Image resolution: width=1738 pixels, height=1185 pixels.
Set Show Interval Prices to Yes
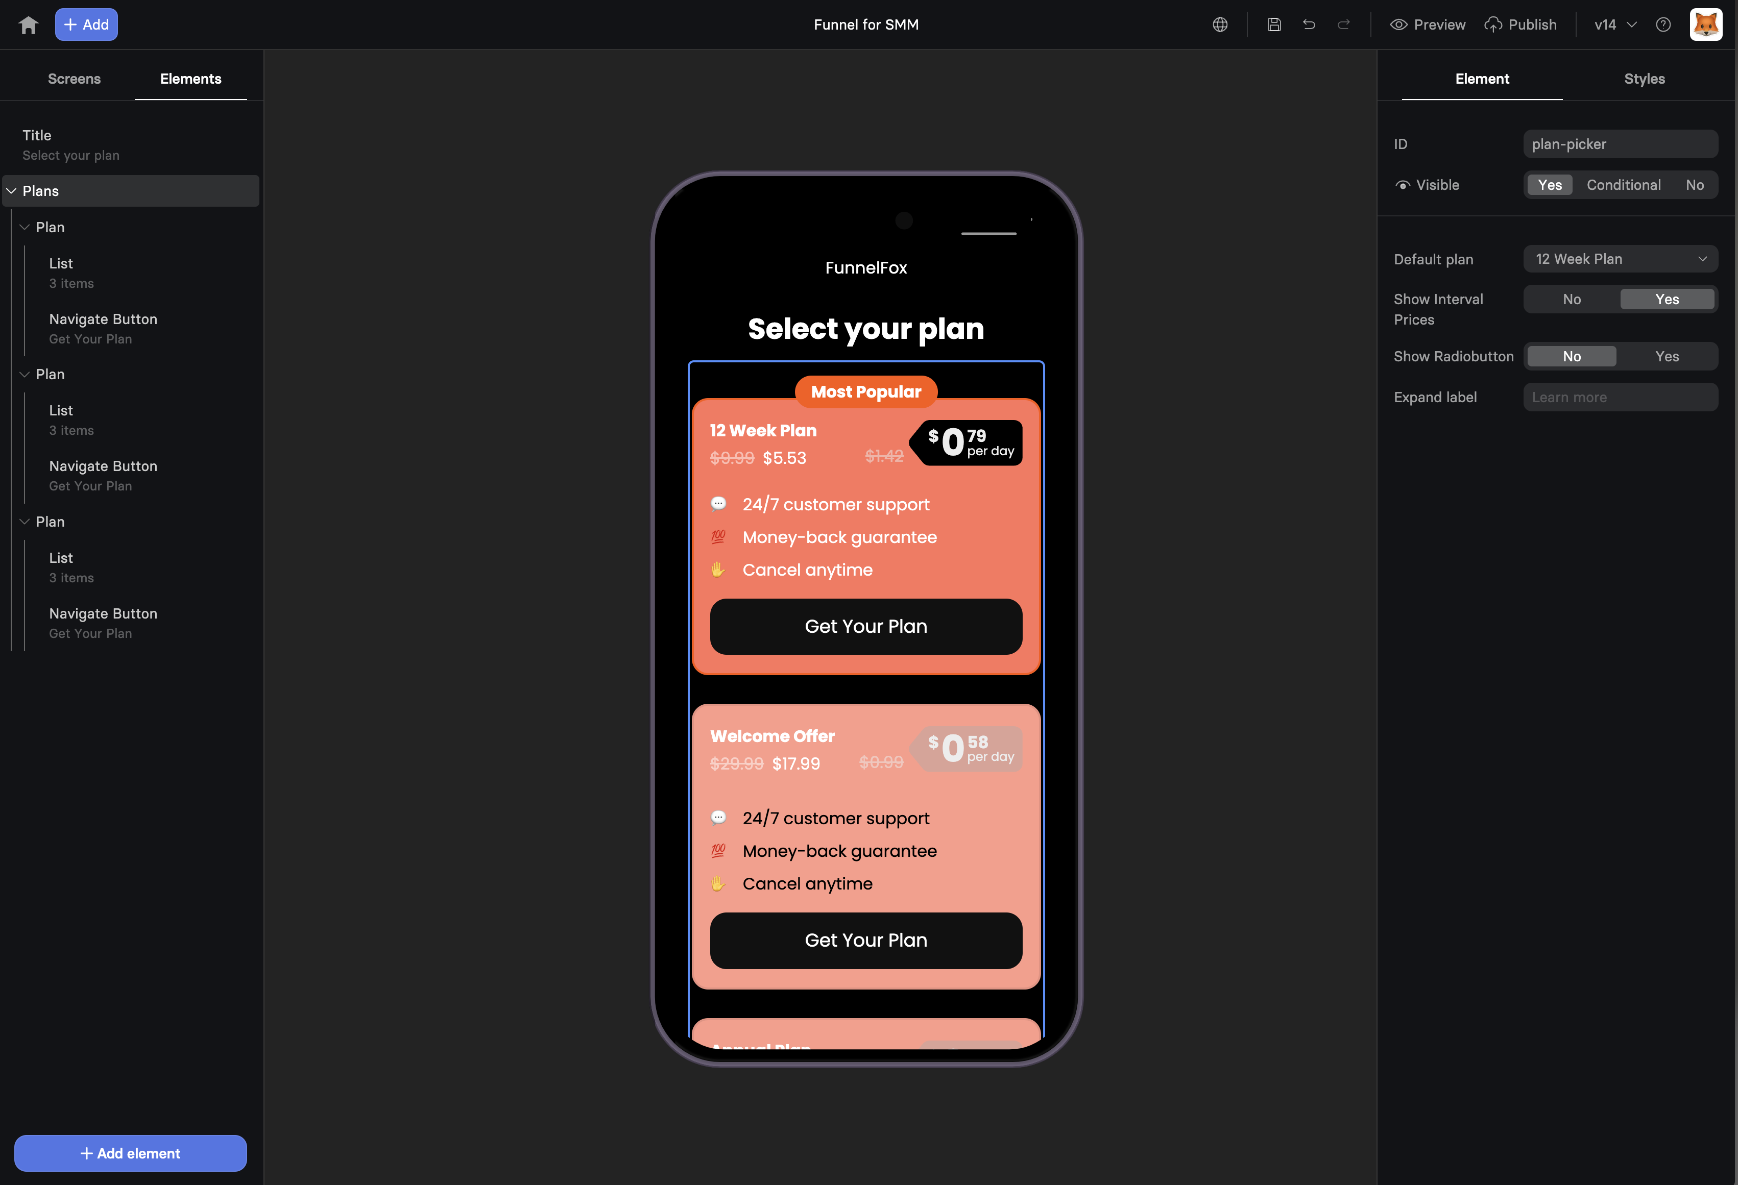pyautogui.click(x=1667, y=299)
